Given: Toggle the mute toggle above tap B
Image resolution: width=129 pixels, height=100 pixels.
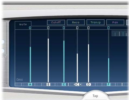Looking at the screenshot, I should [48, 28].
